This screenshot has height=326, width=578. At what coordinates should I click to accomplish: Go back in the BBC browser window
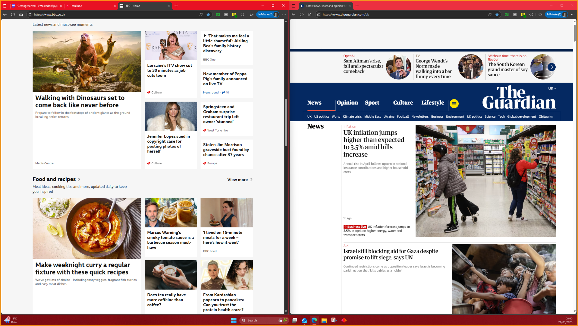5,14
